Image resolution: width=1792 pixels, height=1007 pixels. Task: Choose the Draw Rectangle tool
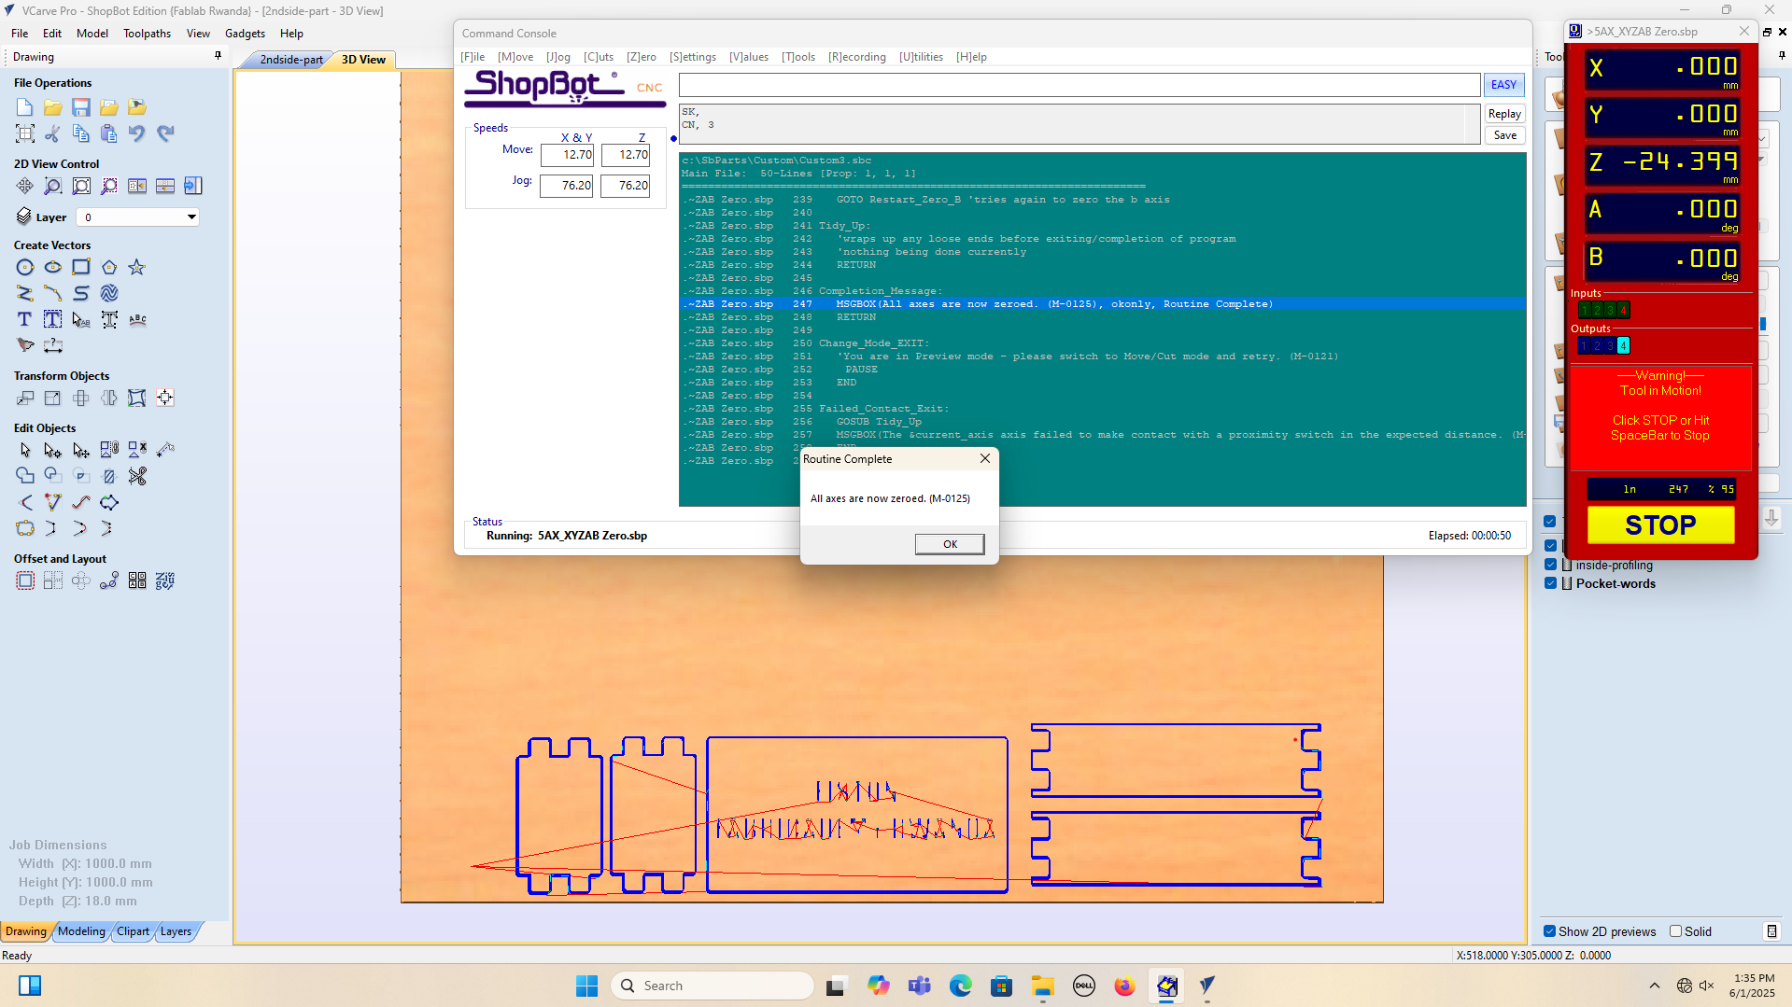tap(81, 267)
